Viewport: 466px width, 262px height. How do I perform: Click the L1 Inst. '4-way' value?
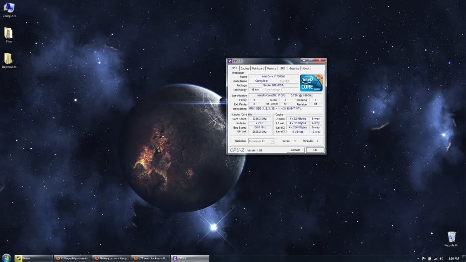pyautogui.click(x=316, y=123)
